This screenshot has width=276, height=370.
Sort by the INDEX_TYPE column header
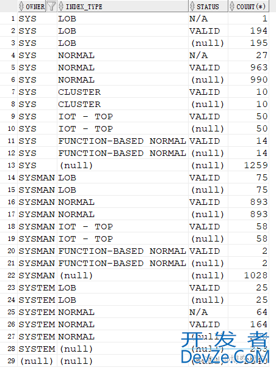123,6
